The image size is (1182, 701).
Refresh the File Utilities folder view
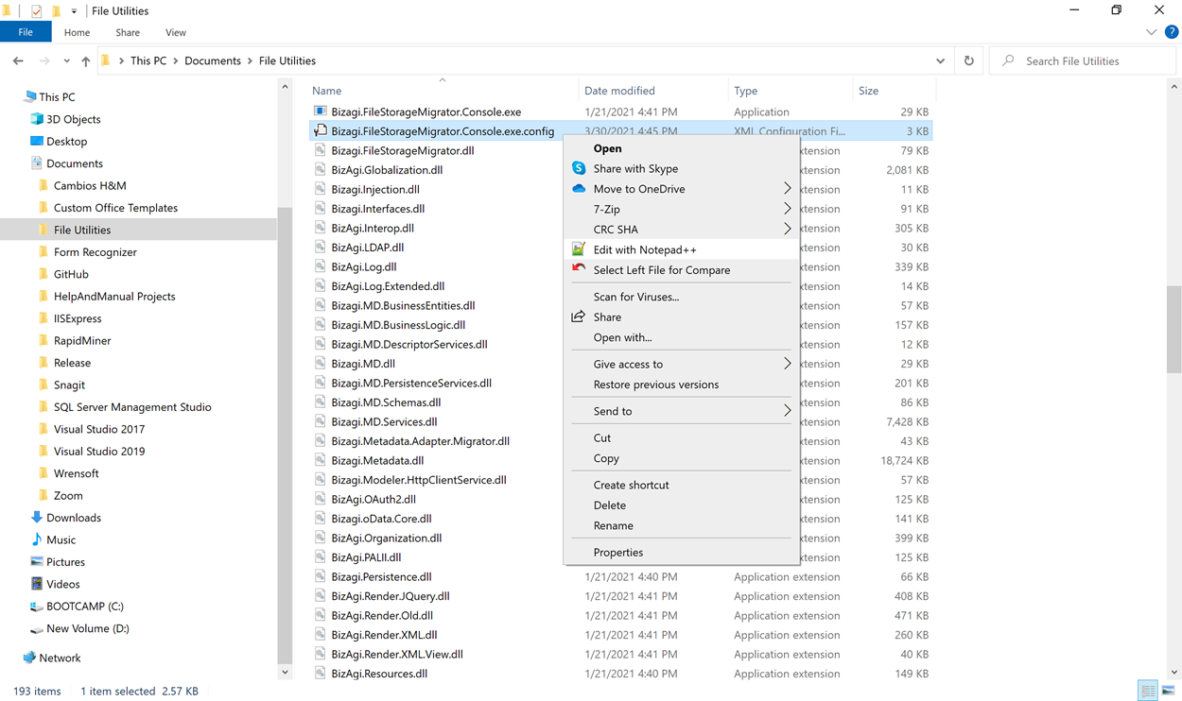coord(968,60)
